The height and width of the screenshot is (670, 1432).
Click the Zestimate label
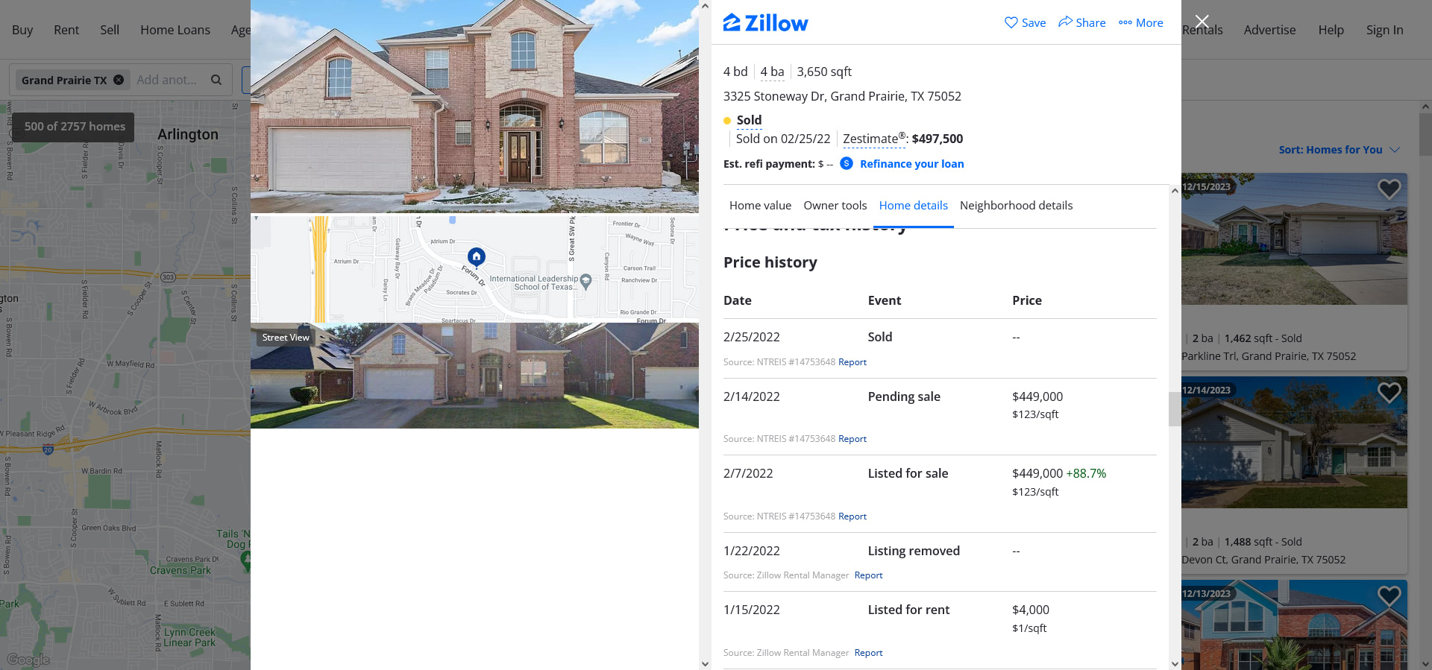coord(873,139)
